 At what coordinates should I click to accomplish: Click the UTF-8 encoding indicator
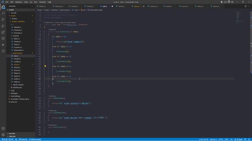(220, 139)
